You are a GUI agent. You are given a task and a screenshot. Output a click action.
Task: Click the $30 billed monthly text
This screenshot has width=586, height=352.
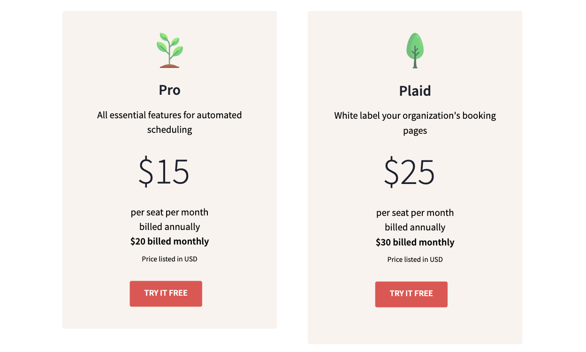[x=415, y=242]
